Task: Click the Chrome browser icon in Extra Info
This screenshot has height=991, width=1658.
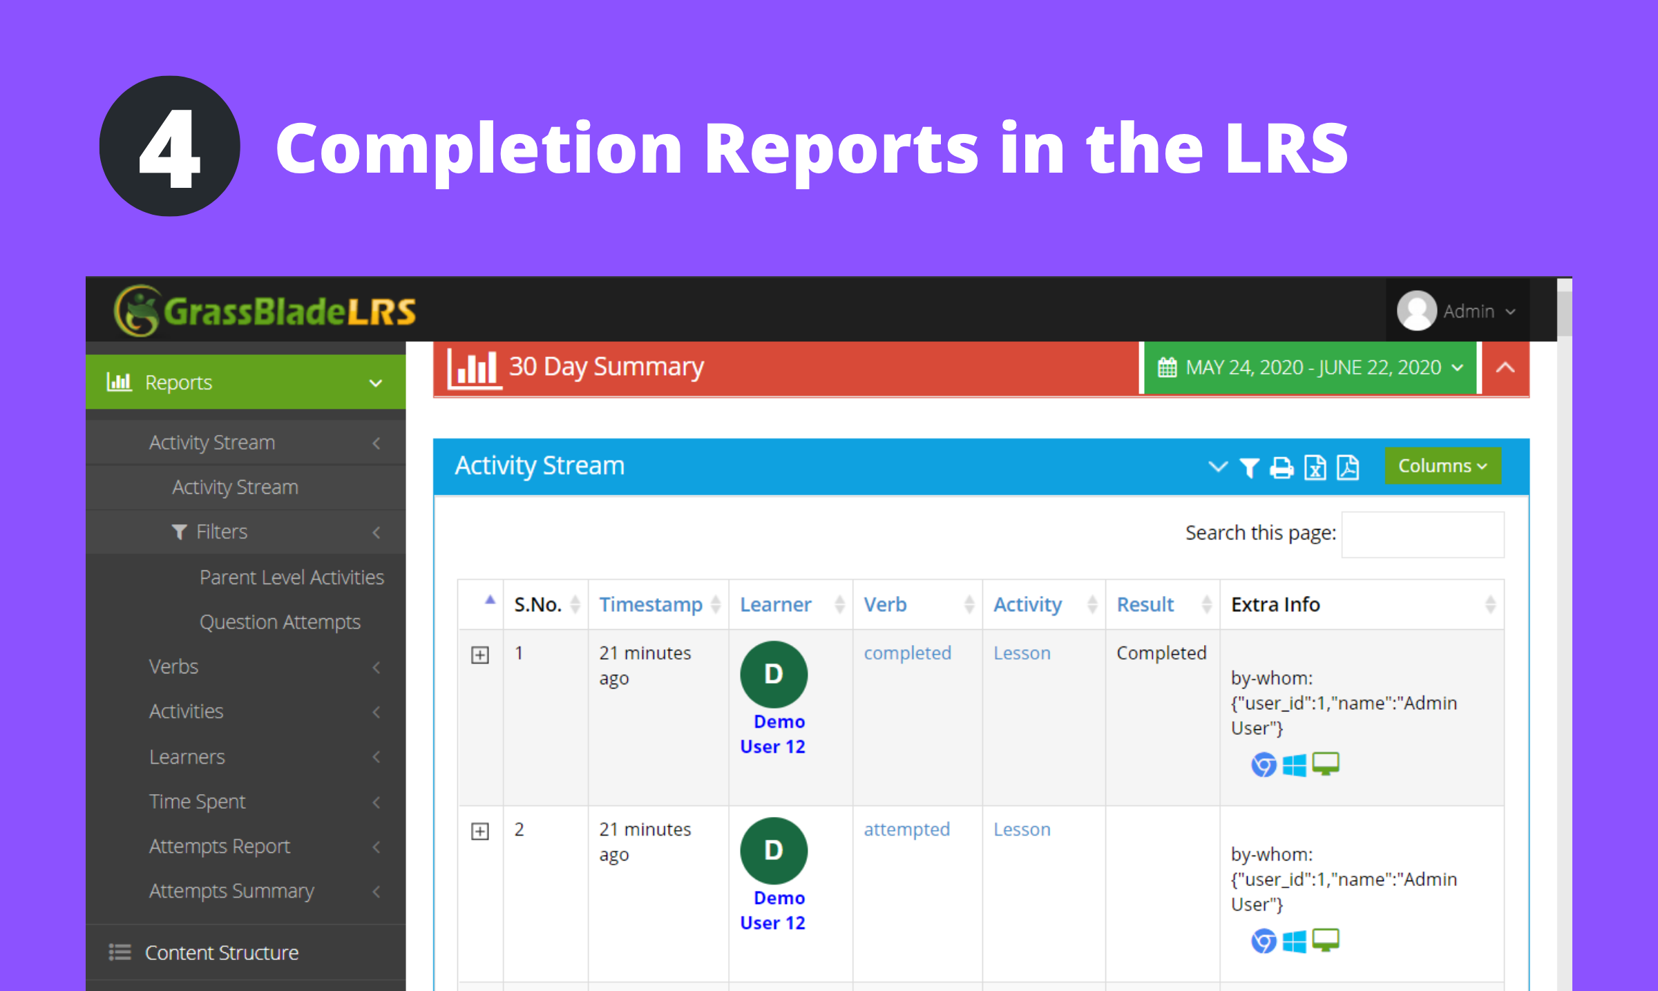Action: pos(1263,764)
